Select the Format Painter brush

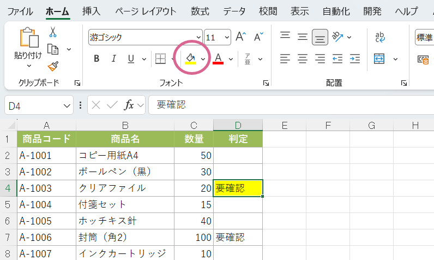point(53,66)
